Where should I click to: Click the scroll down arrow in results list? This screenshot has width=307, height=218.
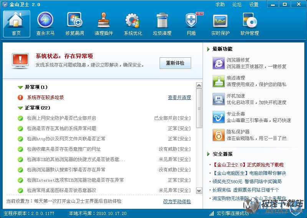pyautogui.click(x=199, y=190)
